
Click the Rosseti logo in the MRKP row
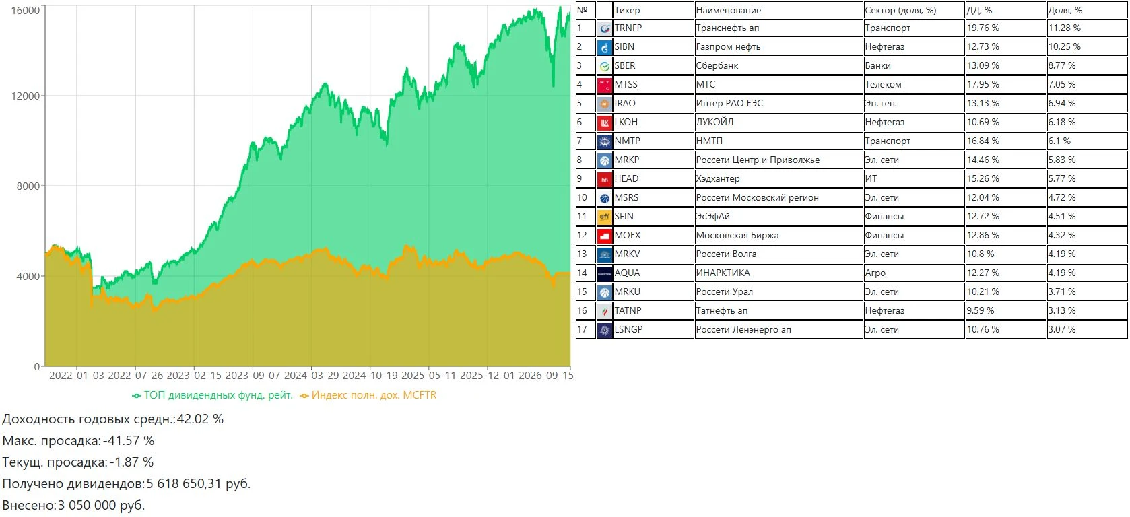pos(604,160)
